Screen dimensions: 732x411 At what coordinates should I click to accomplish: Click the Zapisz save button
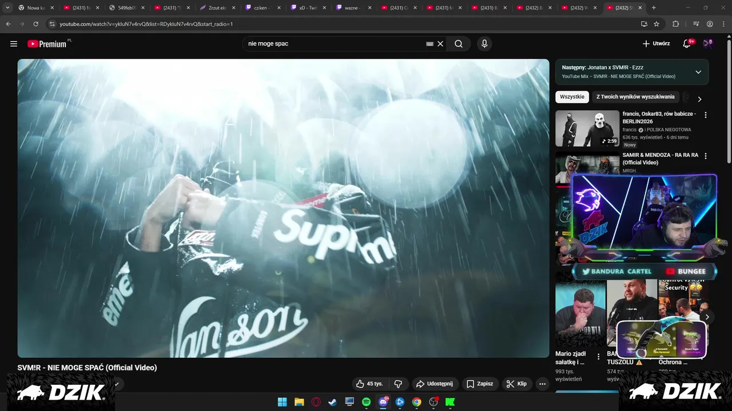(479, 384)
